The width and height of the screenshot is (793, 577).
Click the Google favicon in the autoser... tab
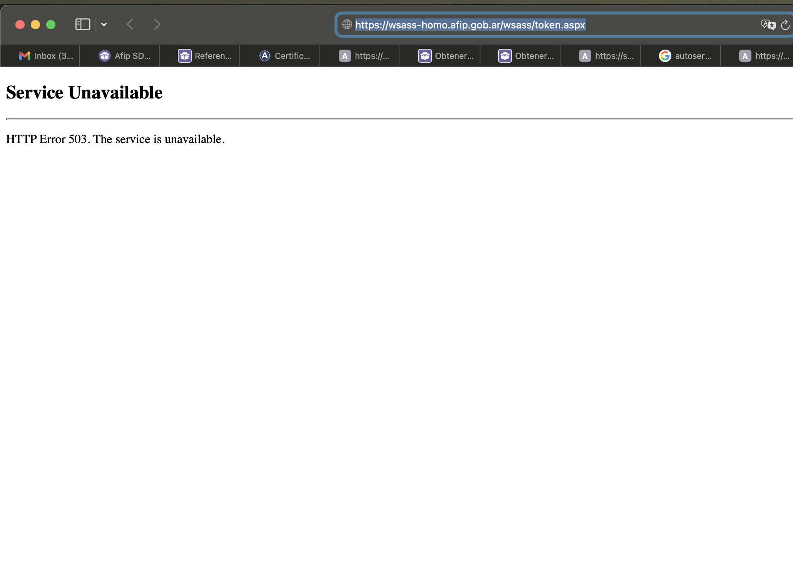(x=665, y=56)
